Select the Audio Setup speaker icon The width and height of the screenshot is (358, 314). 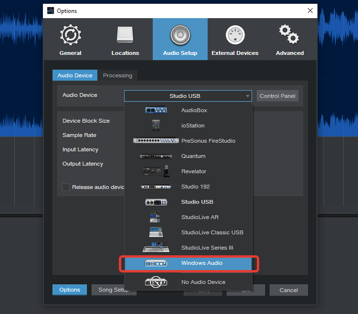coord(180,35)
